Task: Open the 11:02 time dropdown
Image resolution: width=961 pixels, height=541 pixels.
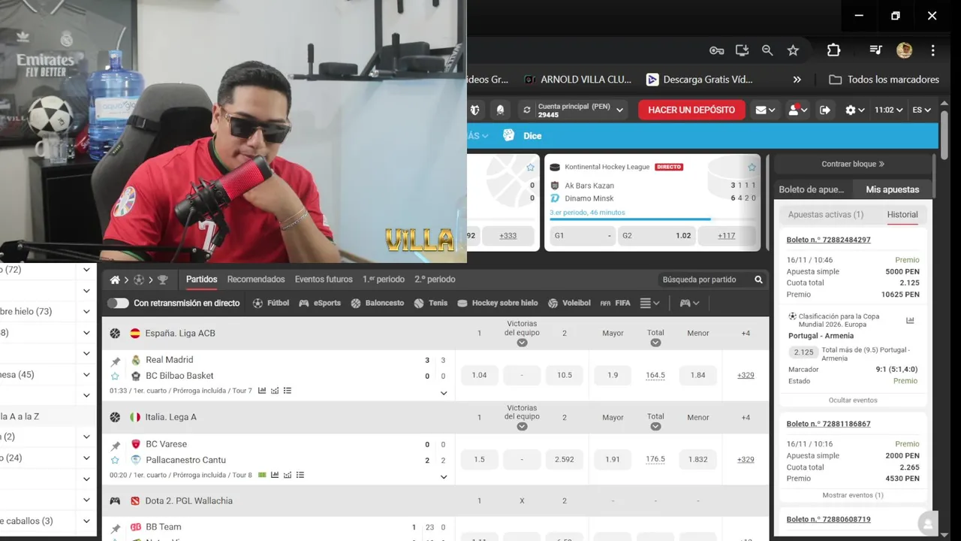Action: 889,110
